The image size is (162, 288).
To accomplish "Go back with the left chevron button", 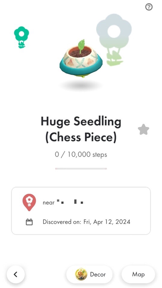I will click(16, 274).
